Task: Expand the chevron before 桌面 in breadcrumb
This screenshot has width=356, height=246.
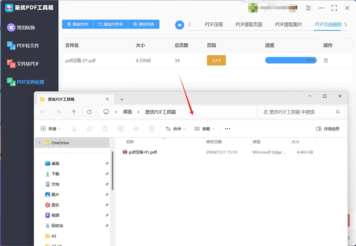Action: coord(116,112)
